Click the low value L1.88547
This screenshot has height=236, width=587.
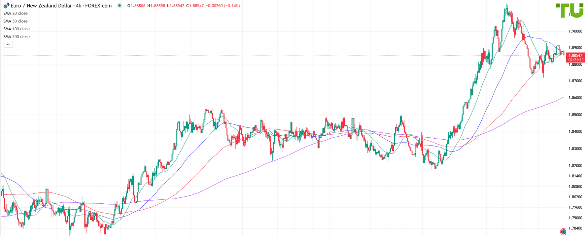176,6
